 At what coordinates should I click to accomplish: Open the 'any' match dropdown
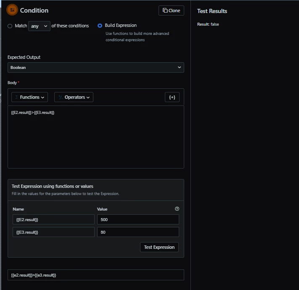pyautogui.click(x=39, y=26)
